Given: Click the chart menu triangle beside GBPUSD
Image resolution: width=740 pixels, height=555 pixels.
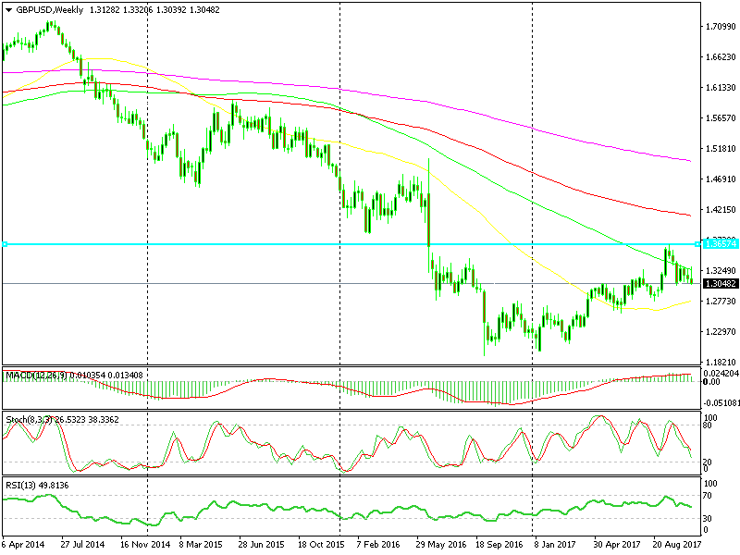Looking at the screenshot, I should [x=8, y=10].
